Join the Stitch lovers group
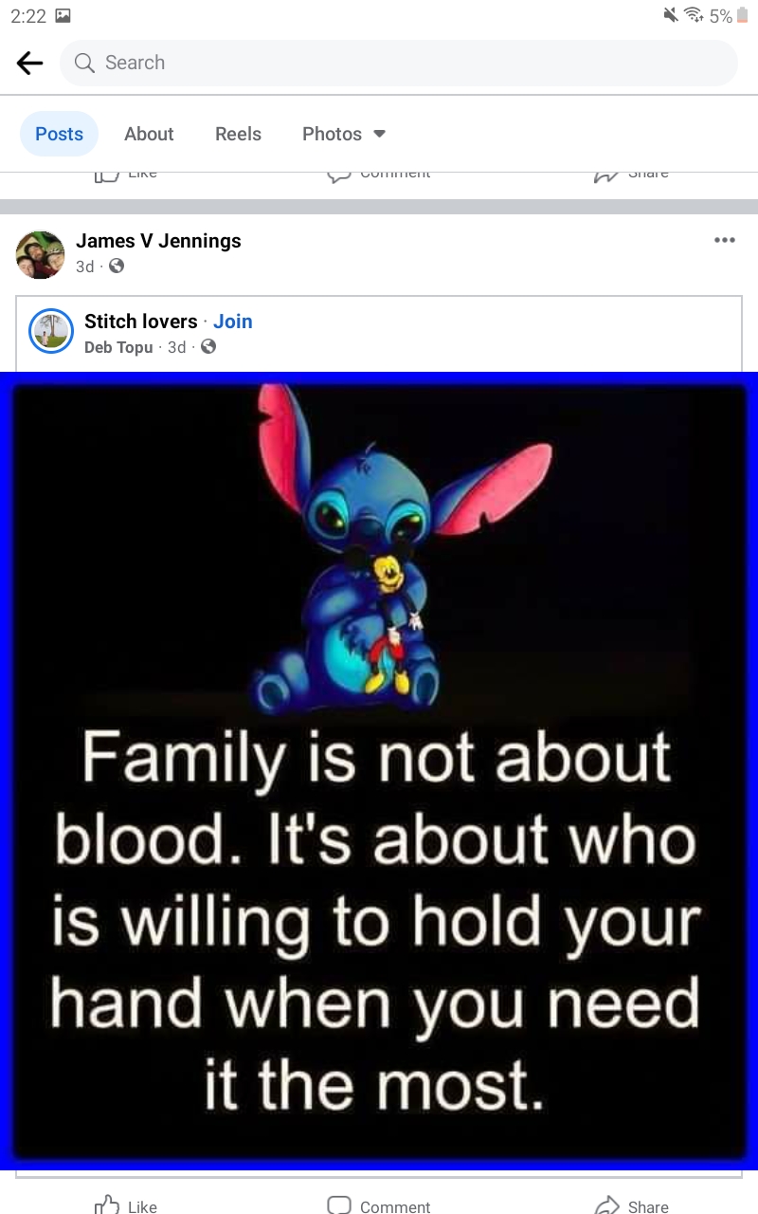758x1214 pixels. 233,322
